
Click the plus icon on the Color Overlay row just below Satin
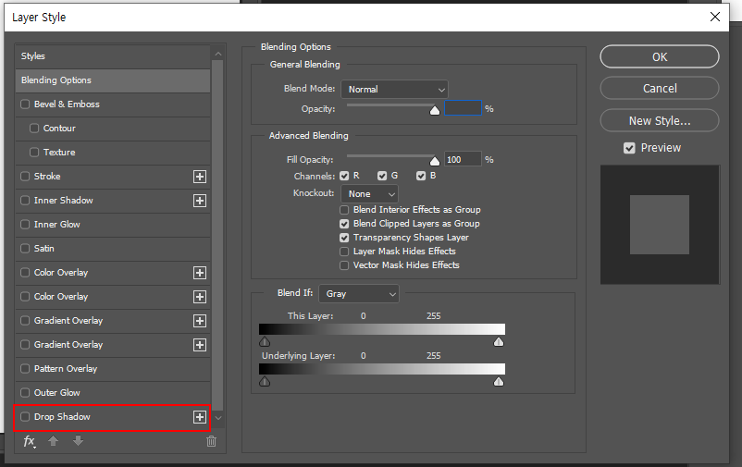point(200,273)
